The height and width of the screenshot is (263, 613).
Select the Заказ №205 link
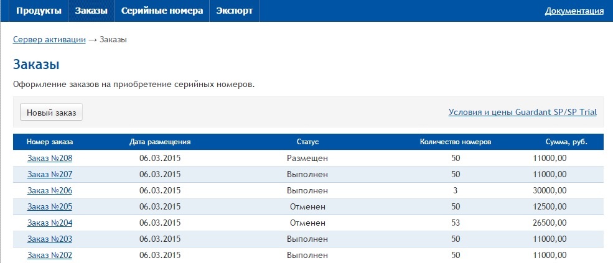tap(50, 206)
